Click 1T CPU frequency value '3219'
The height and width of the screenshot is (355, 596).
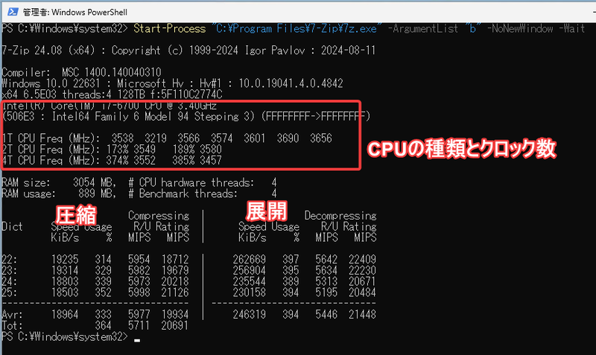[x=156, y=138]
